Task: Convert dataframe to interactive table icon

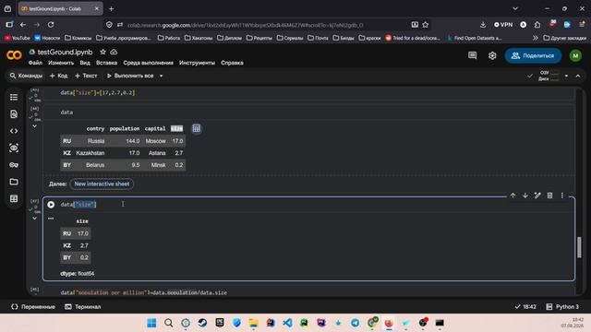Action: click(x=197, y=129)
